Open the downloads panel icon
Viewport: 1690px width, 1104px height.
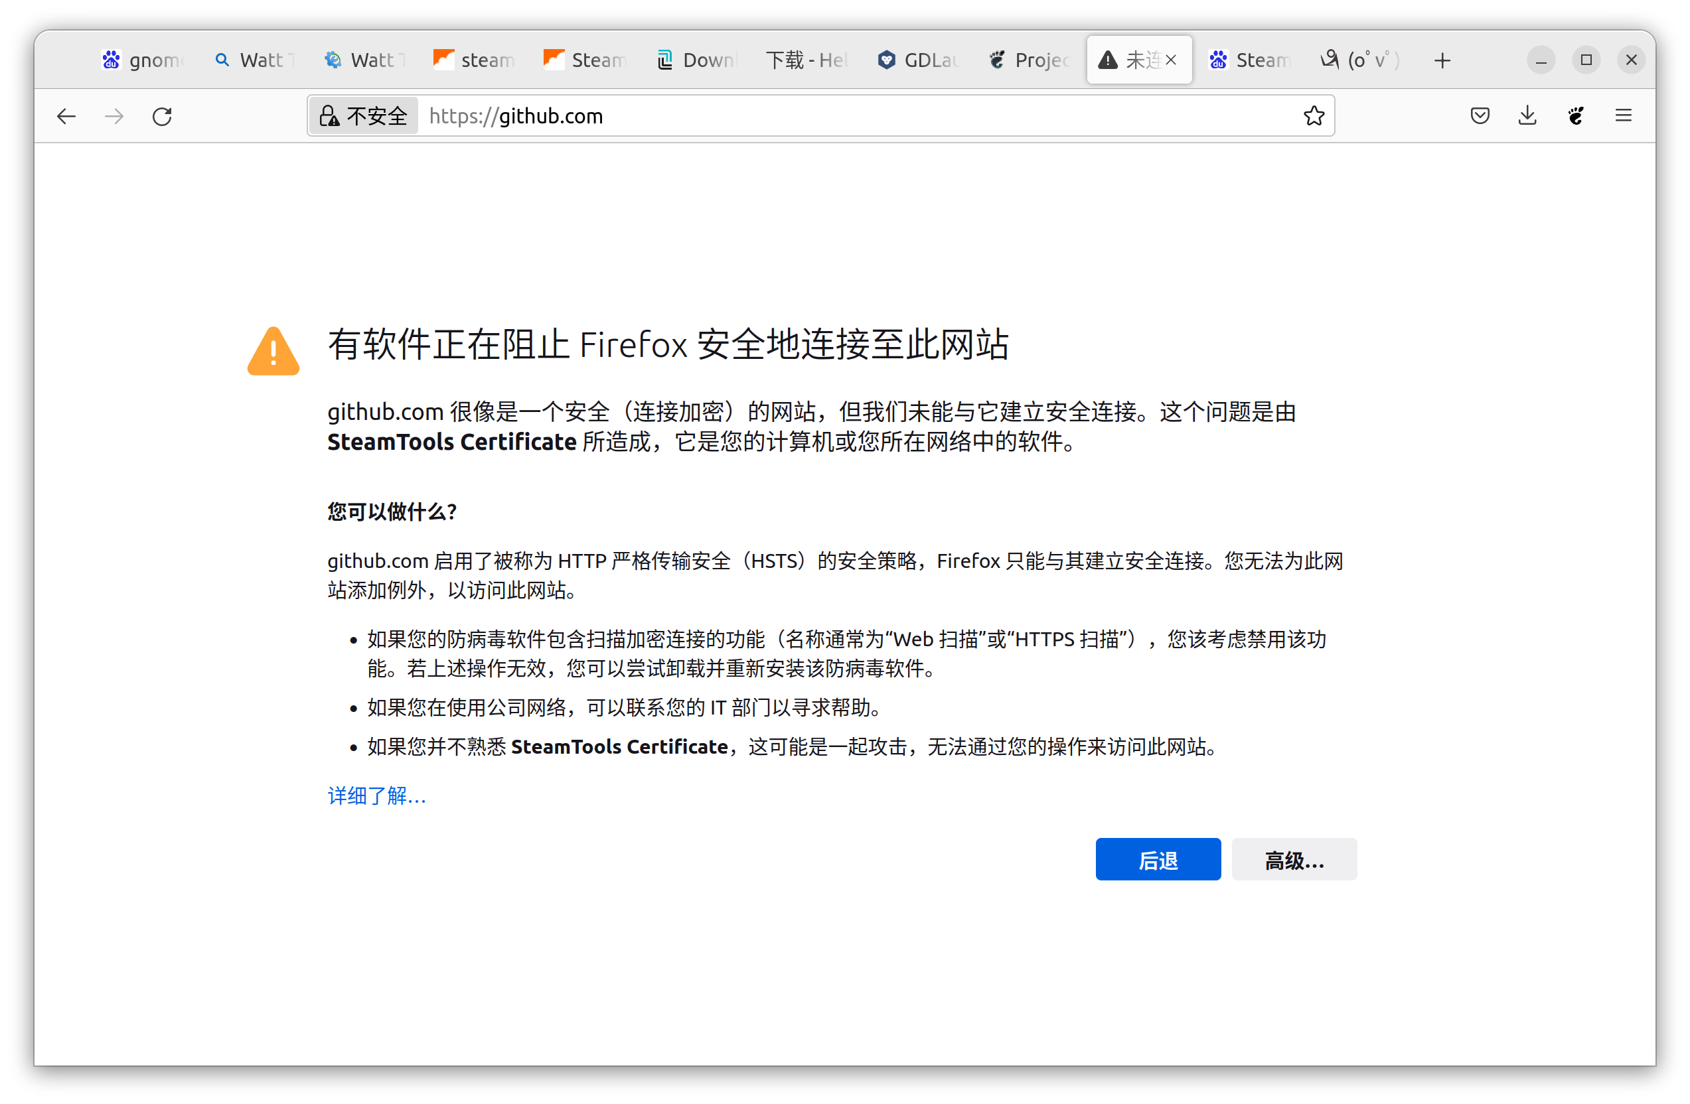(1527, 115)
